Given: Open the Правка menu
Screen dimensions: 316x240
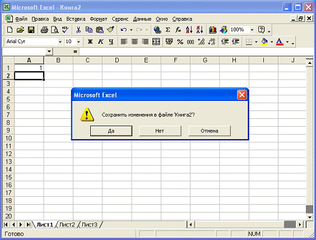Looking at the screenshot, I should click(x=40, y=19).
